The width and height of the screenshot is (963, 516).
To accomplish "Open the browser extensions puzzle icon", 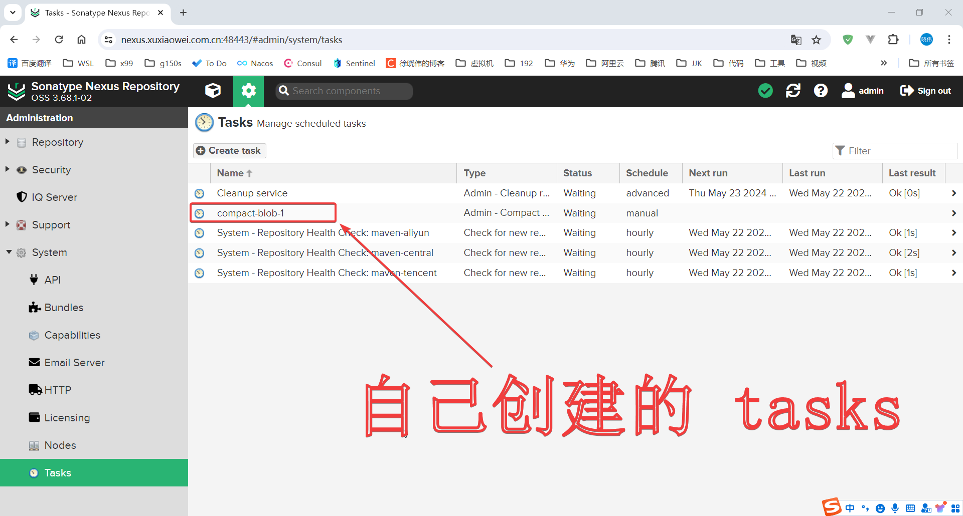I will 893,40.
